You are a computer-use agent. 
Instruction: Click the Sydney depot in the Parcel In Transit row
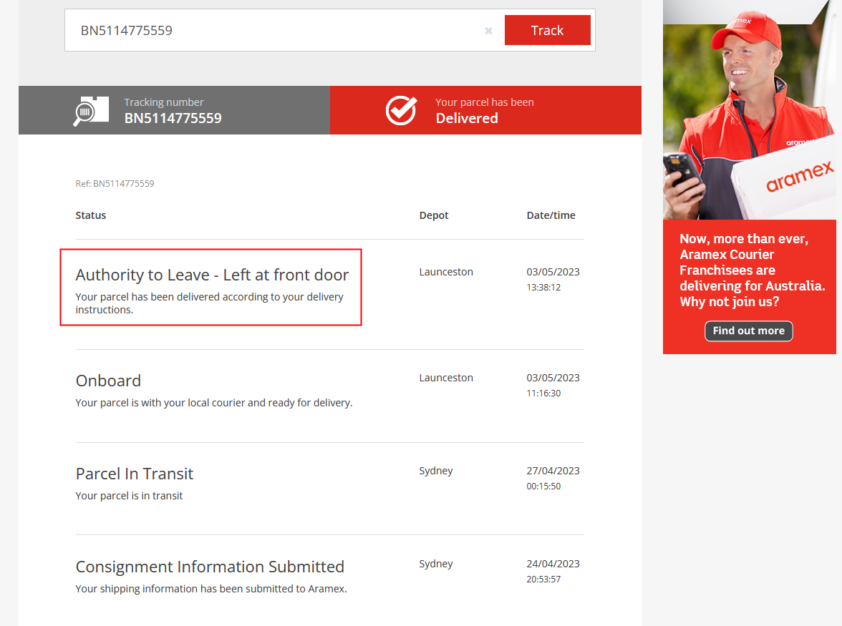[436, 471]
